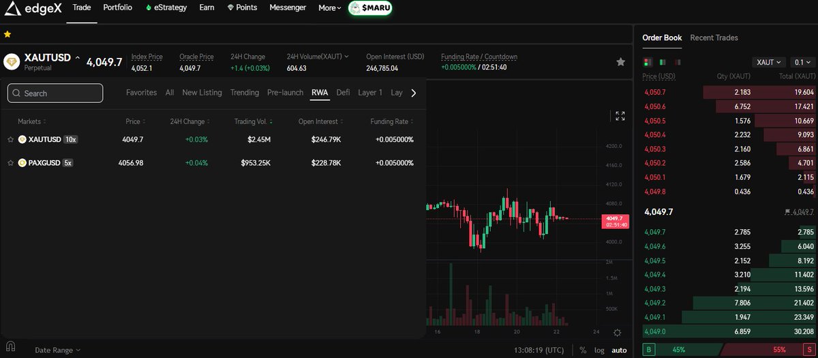Go to Trade tab
This screenshot has height=358, width=818.
tap(82, 8)
